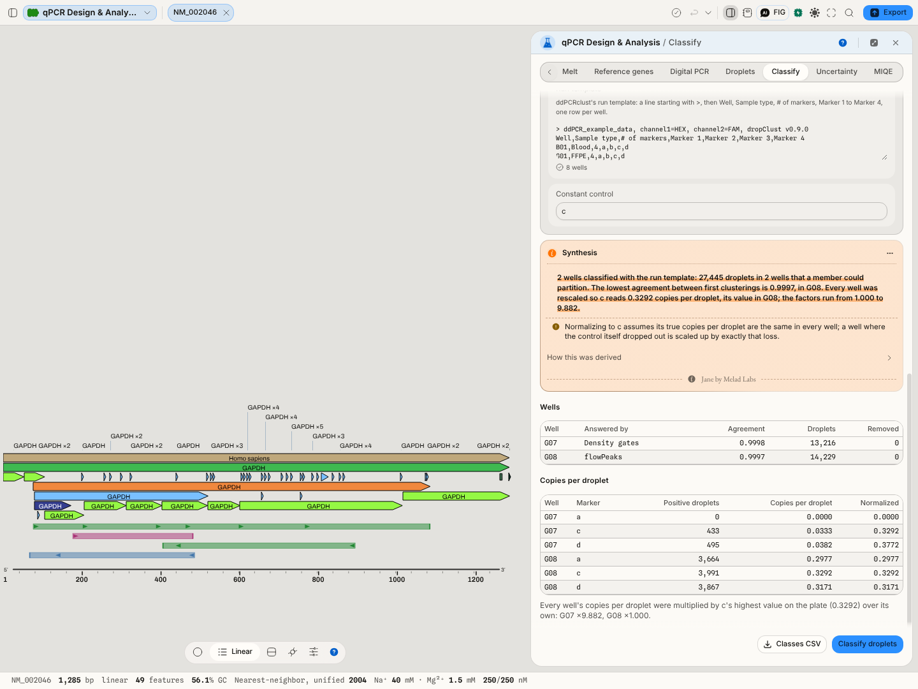Click the Constant control input field
The height and width of the screenshot is (689, 918).
[722, 212]
